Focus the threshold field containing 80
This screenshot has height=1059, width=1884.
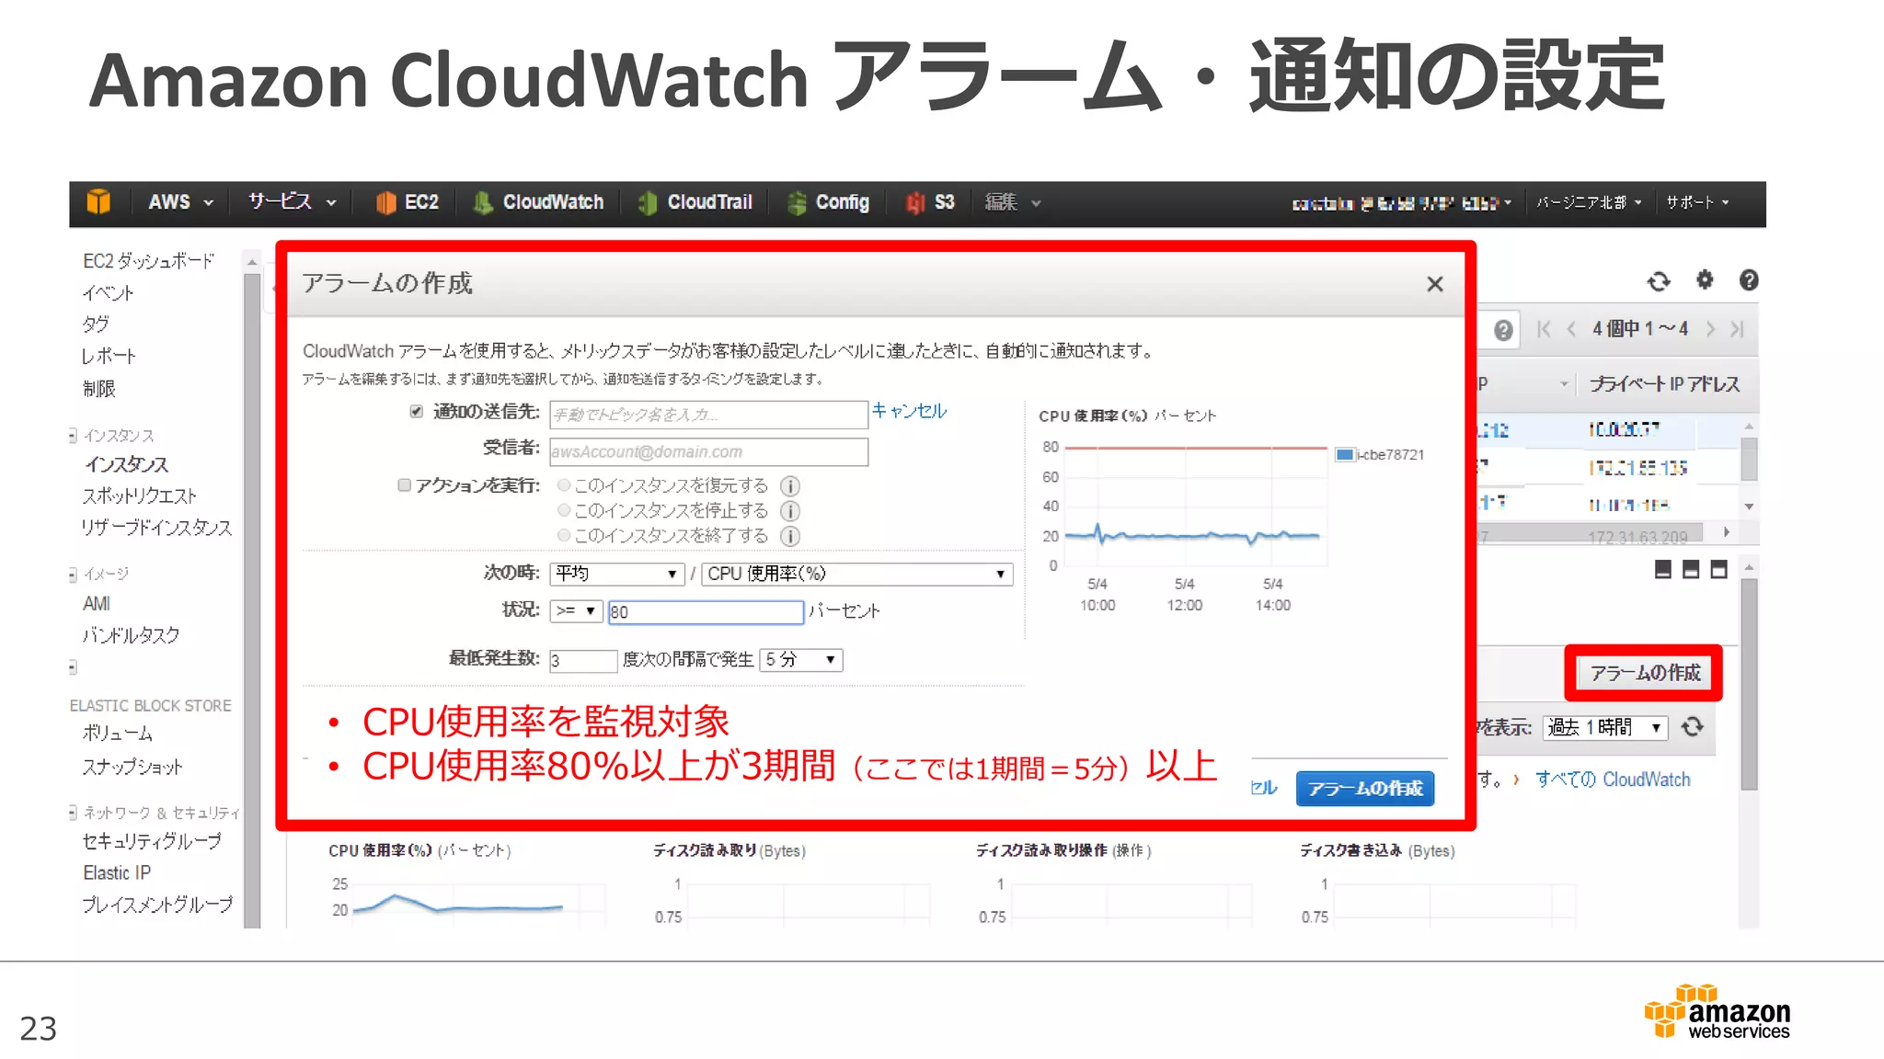point(706,612)
